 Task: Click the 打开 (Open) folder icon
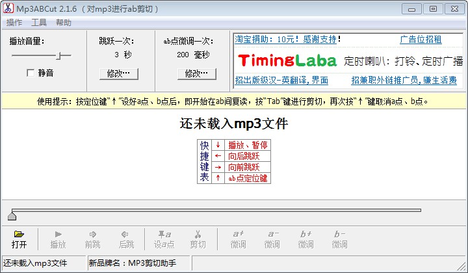click(x=19, y=234)
